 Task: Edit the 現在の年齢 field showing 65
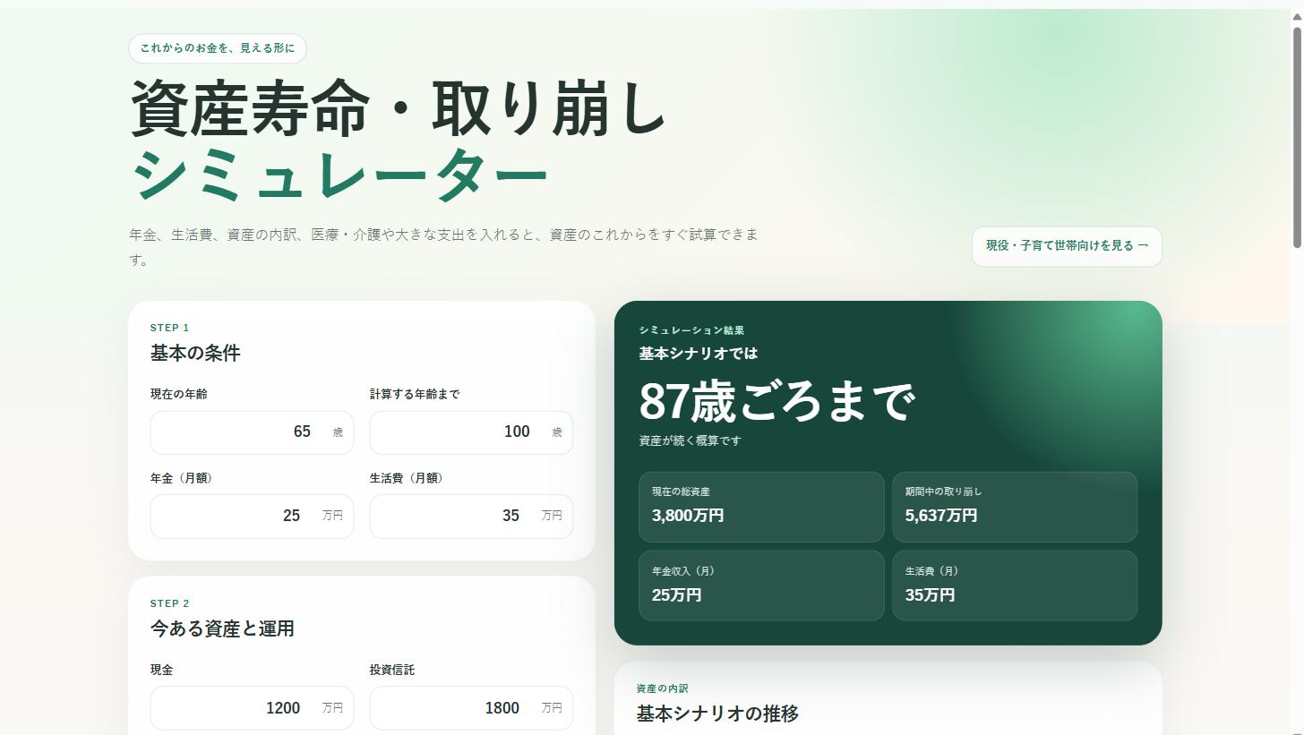point(252,432)
